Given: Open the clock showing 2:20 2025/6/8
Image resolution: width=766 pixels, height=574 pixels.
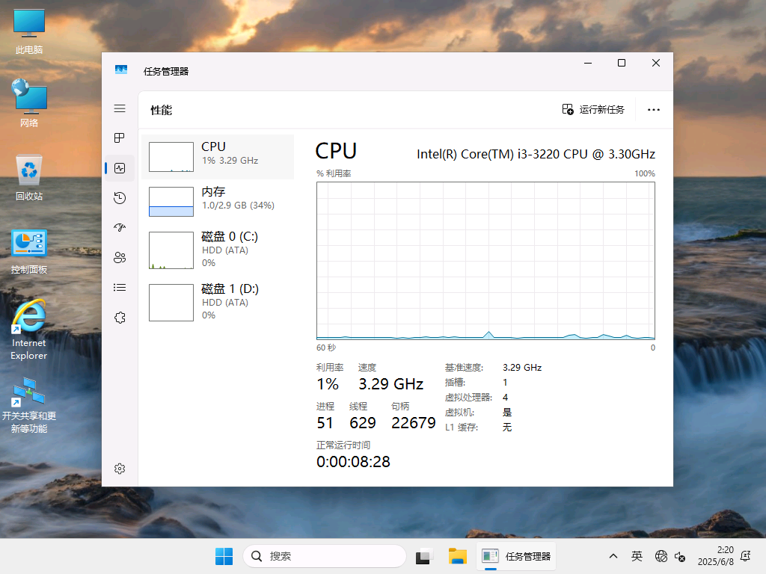Looking at the screenshot, I should click(x=716, y=556).
